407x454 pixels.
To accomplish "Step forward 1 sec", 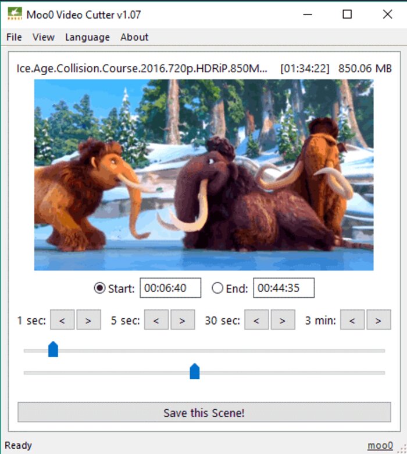I will [89, 319].
